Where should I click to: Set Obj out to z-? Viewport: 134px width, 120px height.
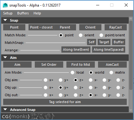[x=118, y=95]
